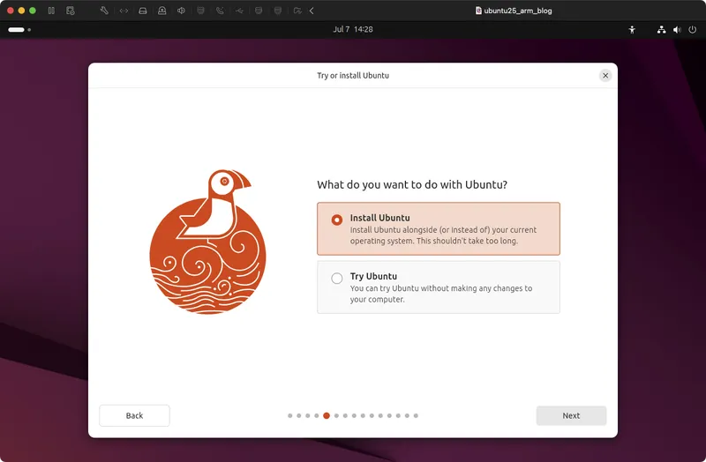Click the yellow macOS minimize button
Viewport: 706px width, 462px height.
tap(21, 11)
